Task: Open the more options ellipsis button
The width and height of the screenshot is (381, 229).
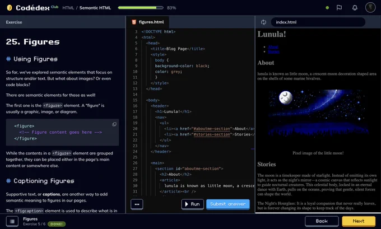Action: coord(137,204)
